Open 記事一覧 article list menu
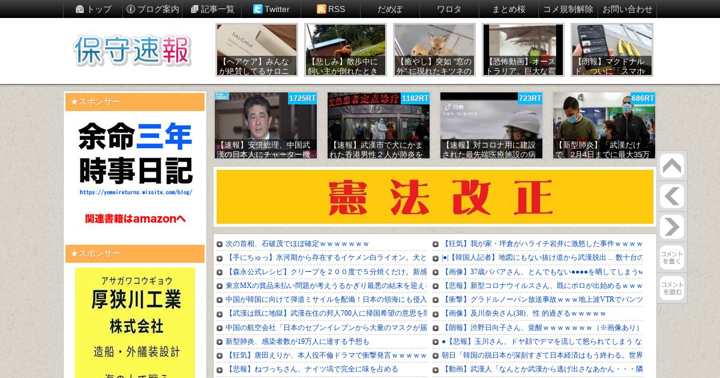Screen dimensions: 720x378 212,9
